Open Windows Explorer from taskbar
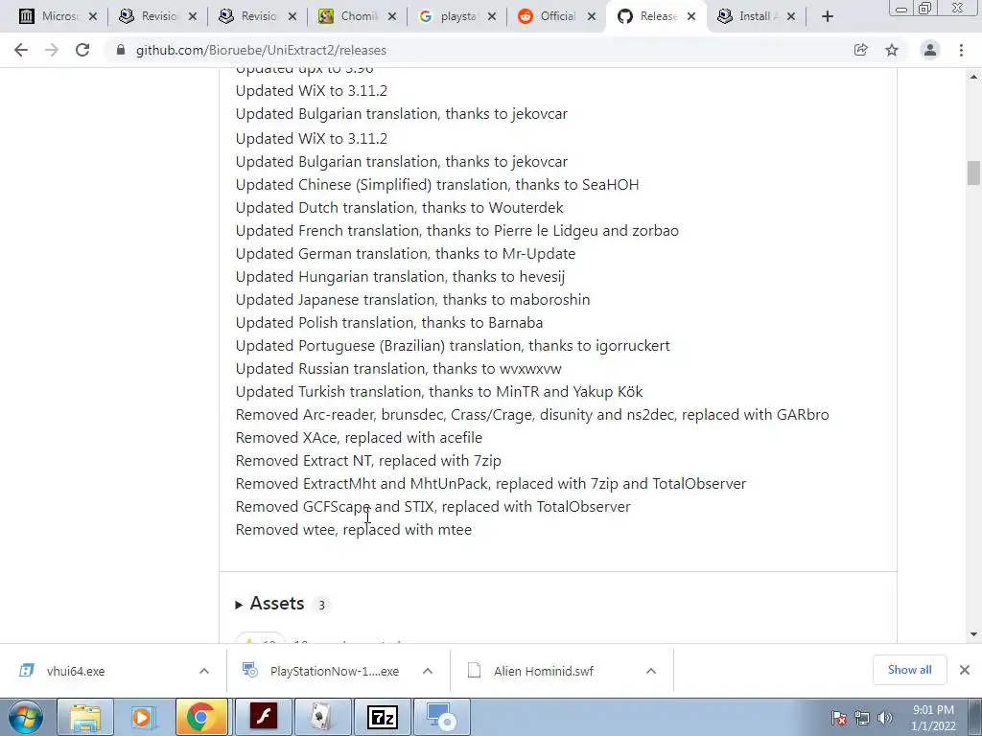 [85, 717]
